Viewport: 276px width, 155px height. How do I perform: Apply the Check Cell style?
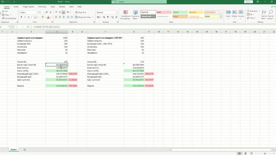[148, 16]
